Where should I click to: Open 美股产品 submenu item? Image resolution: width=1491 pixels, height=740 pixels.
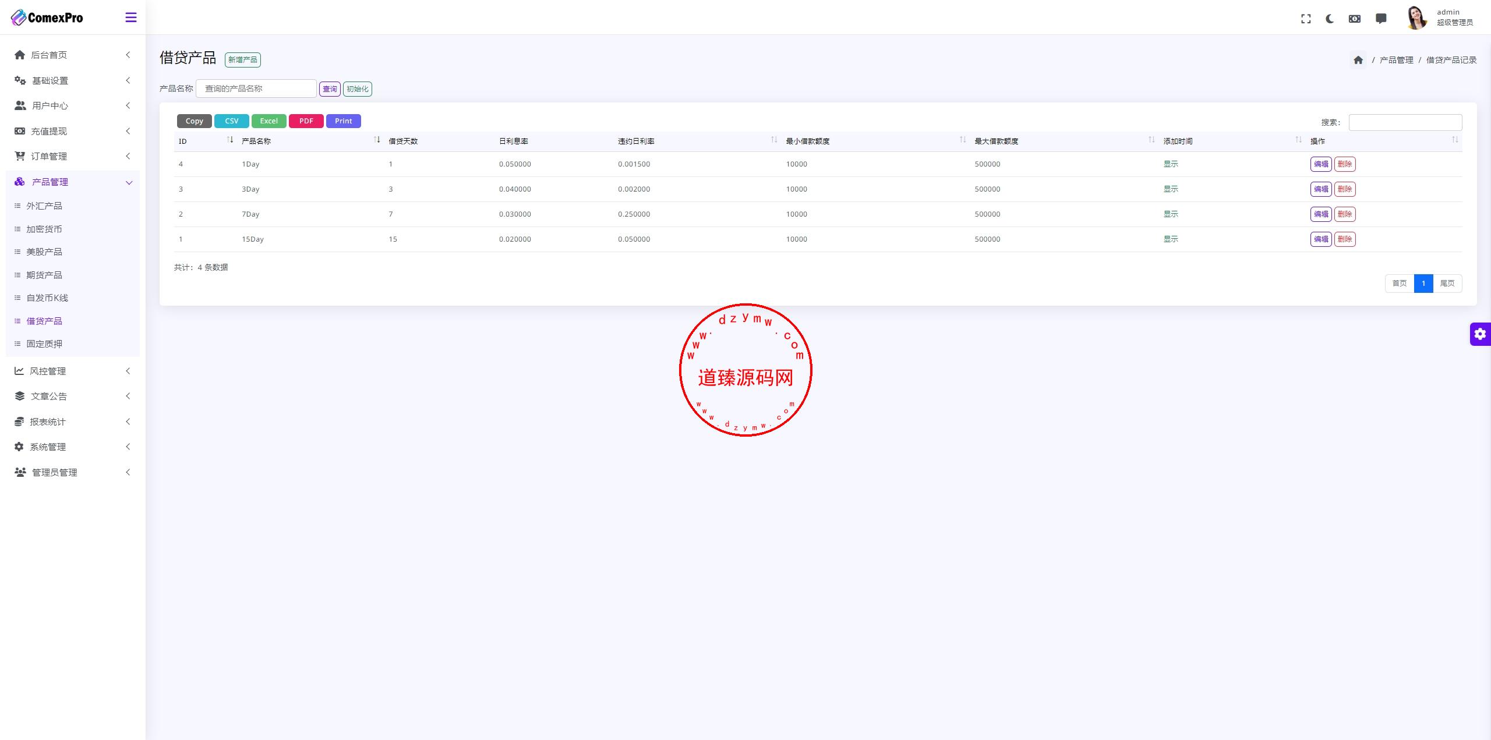(44, 252)
